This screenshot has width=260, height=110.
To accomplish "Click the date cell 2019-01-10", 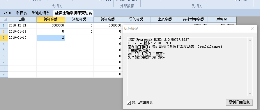I will 22,38.
